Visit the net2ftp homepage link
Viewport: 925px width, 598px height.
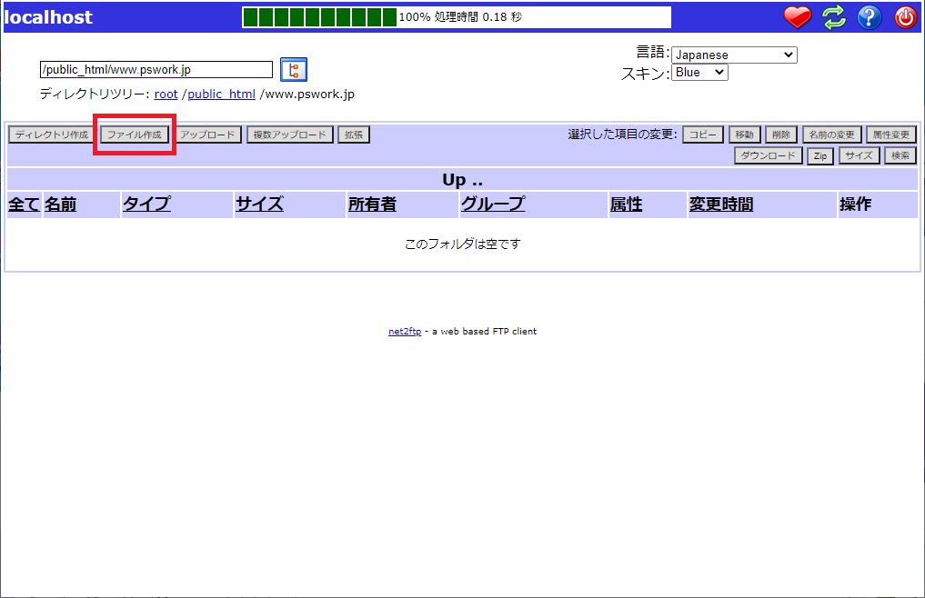click(x=405, y=331)
